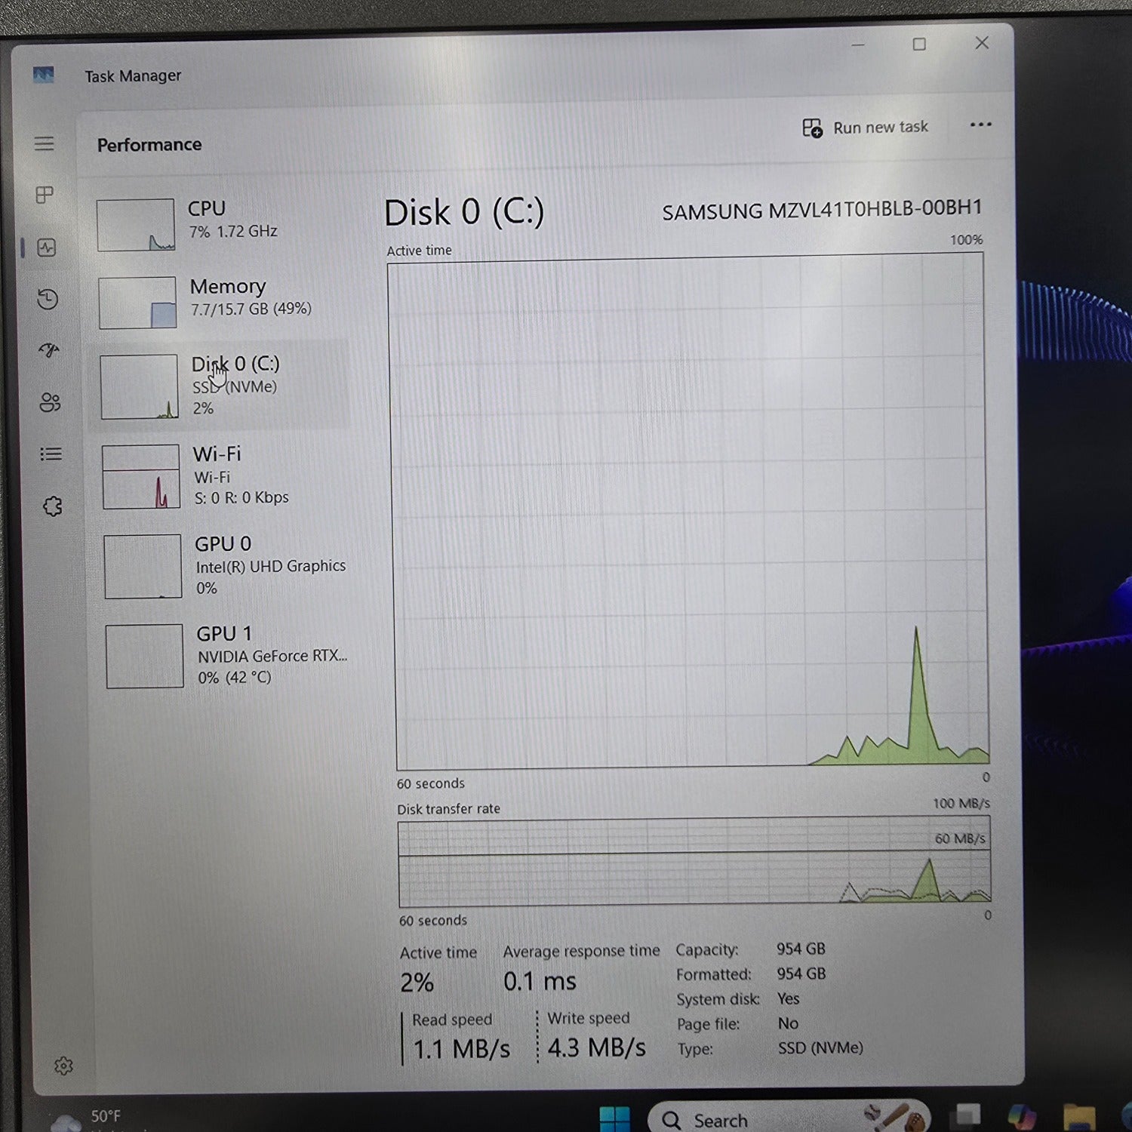Open the Details list icon
Image resolution: width=1132 pixels, height=1132 pixels.
tap(51, 454)
